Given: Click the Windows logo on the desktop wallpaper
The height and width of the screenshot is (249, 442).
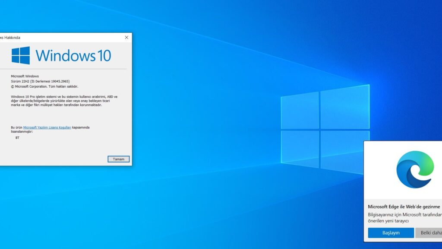Looking at the screenshot, I should click(325, 125).
